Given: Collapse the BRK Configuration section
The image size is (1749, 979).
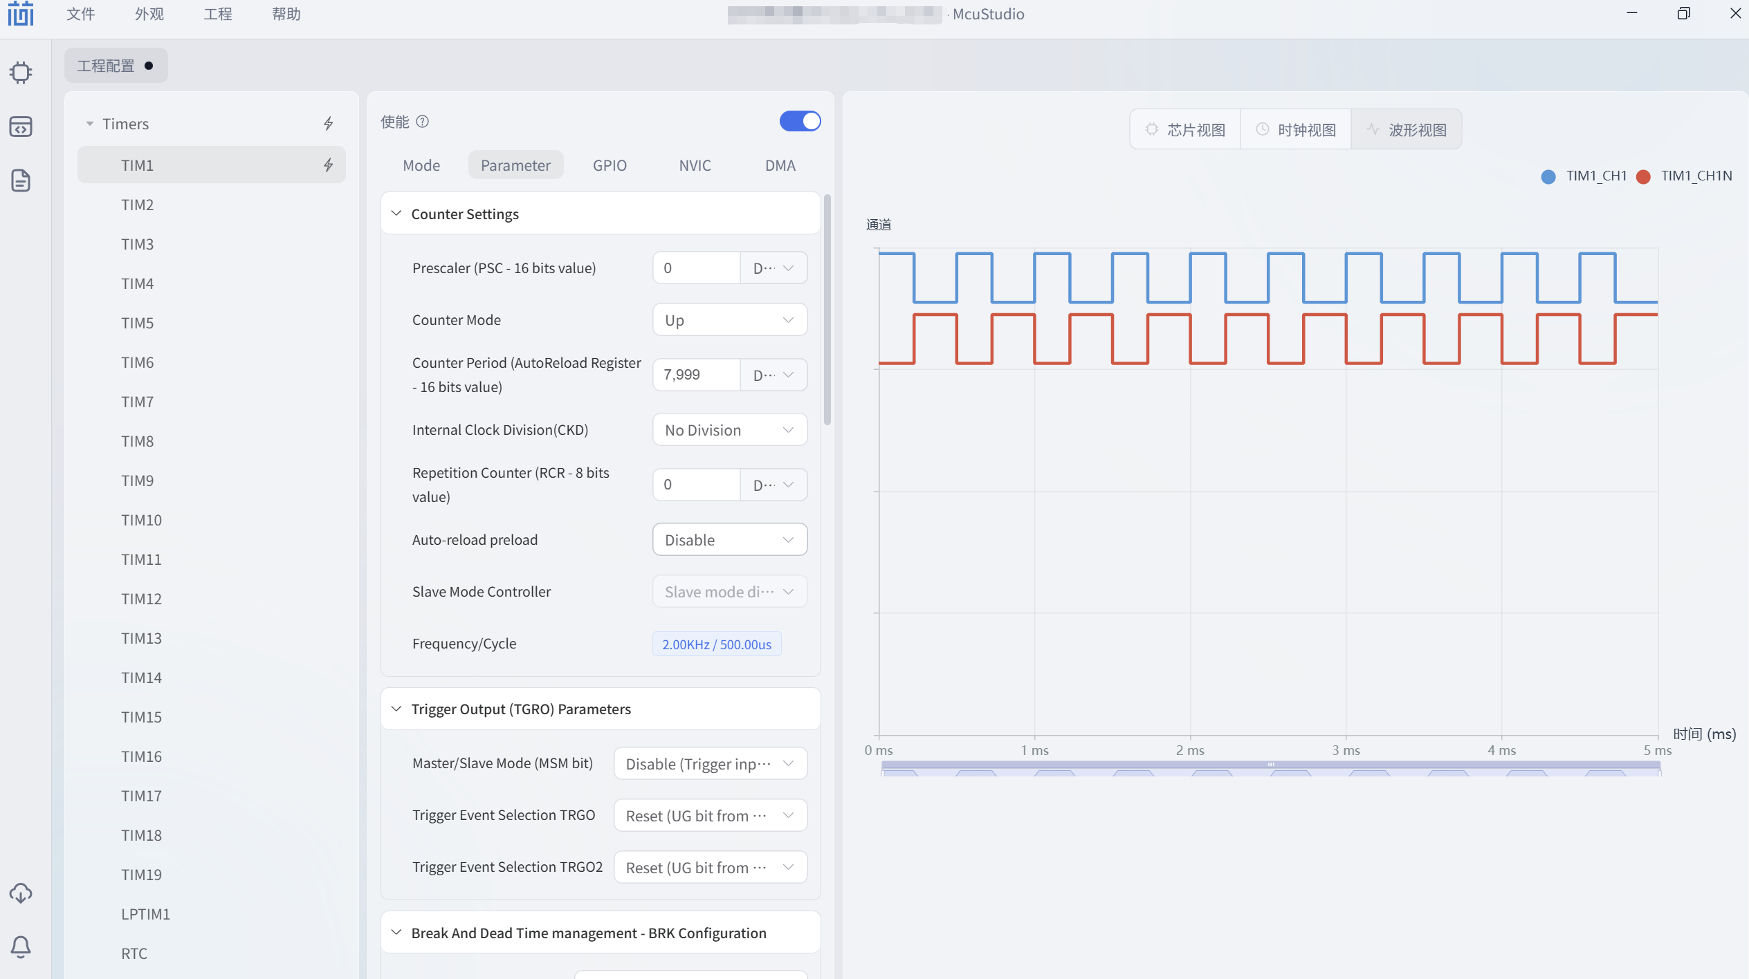Looking at the screenshot, I should 396,933.
